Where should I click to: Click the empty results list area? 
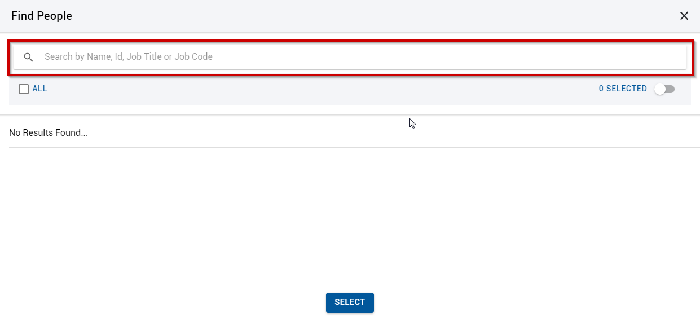coord(350,217)
